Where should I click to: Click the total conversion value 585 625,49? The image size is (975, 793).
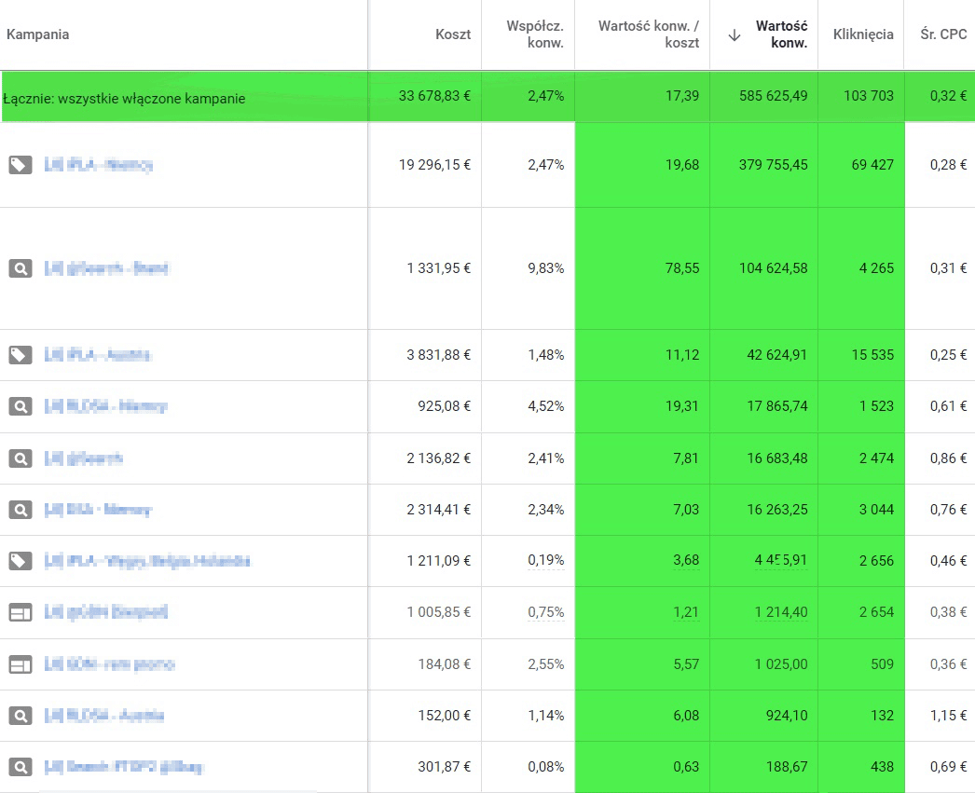[x=773, y=96]
